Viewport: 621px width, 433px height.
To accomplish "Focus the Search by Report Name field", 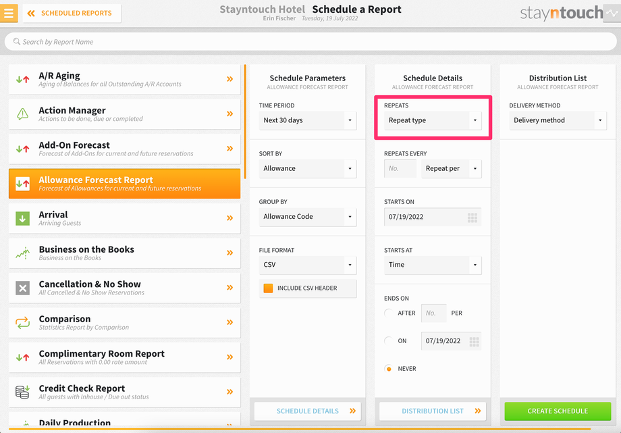I will coord(310,42).
